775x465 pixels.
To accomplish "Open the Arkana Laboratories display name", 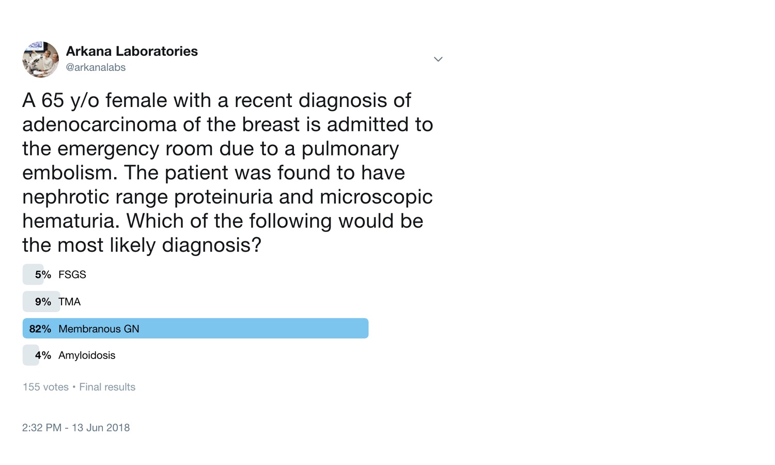I will [x=132, y=51].
